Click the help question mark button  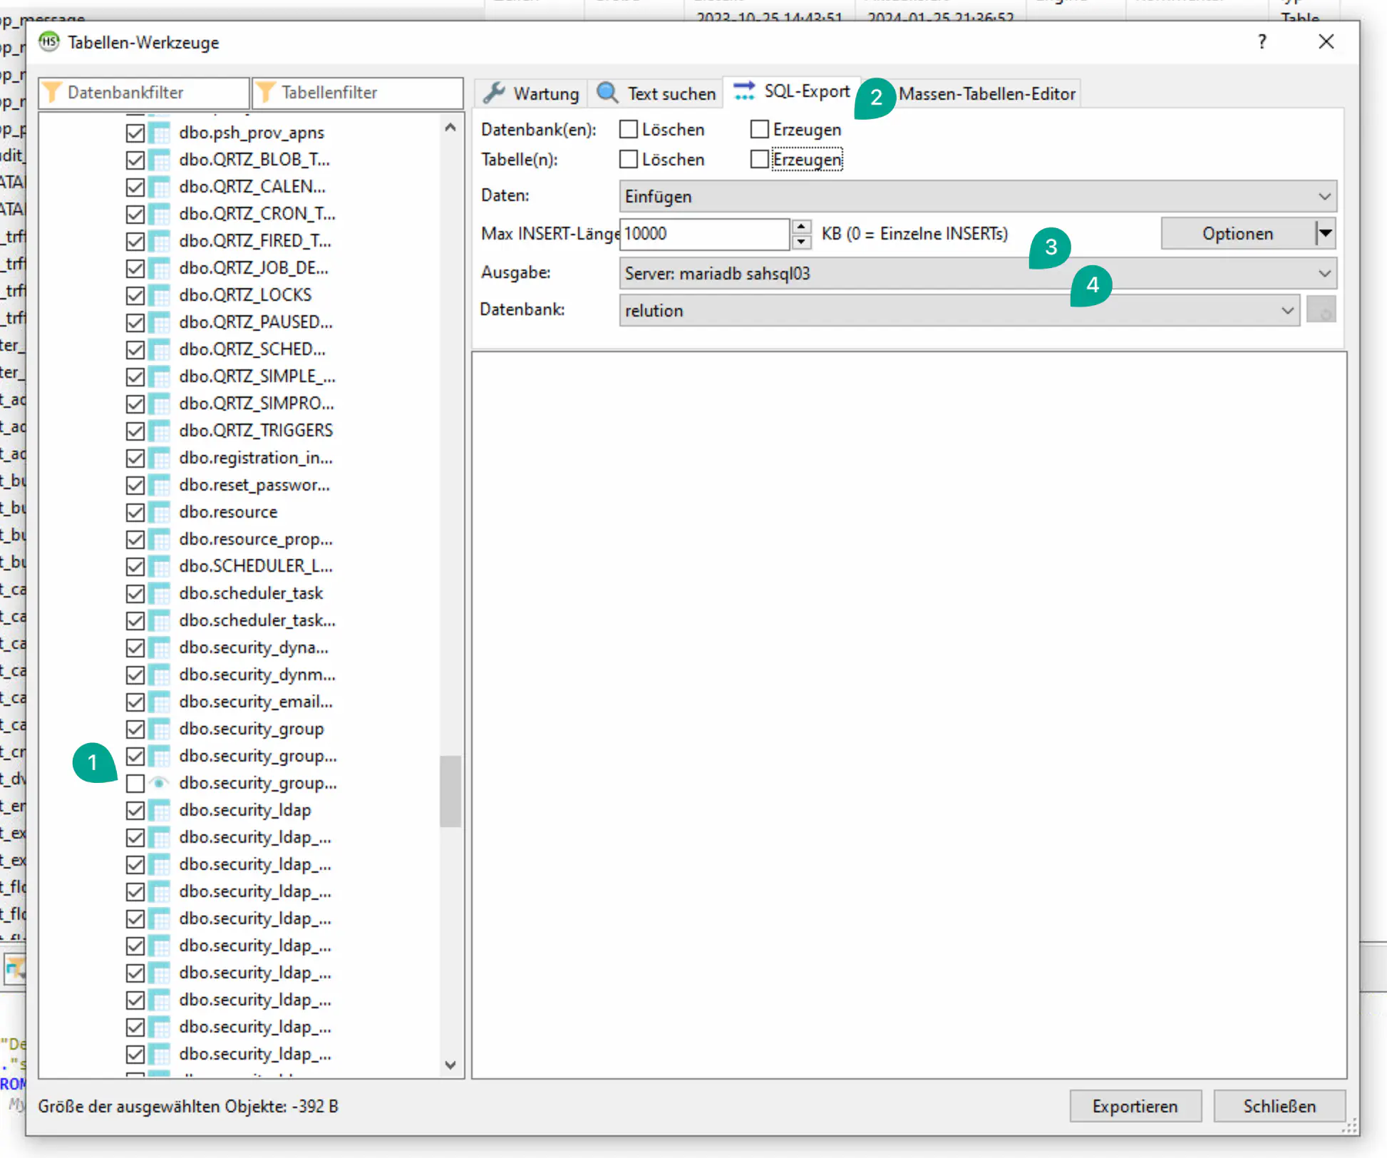coord(1262,42)
